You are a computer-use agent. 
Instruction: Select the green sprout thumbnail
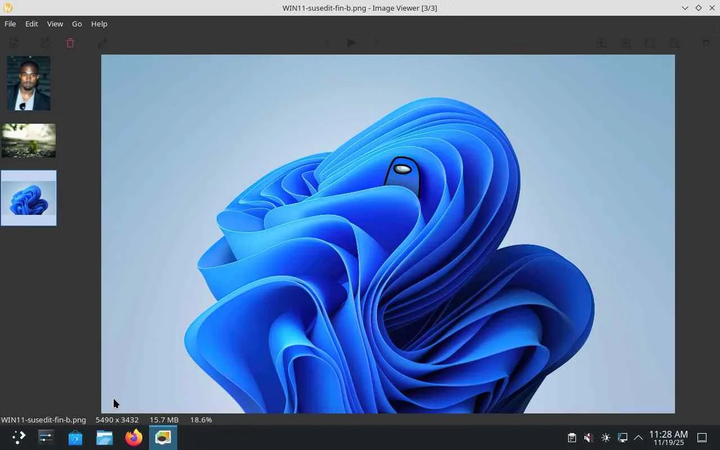coord(29,141)
